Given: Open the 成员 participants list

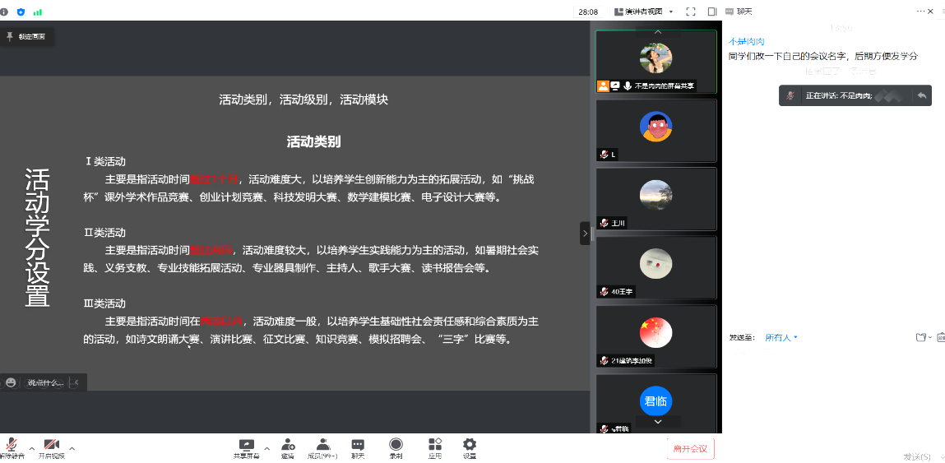Looking at the screenshot, I should pyautogui.click(x=322, y=445).
